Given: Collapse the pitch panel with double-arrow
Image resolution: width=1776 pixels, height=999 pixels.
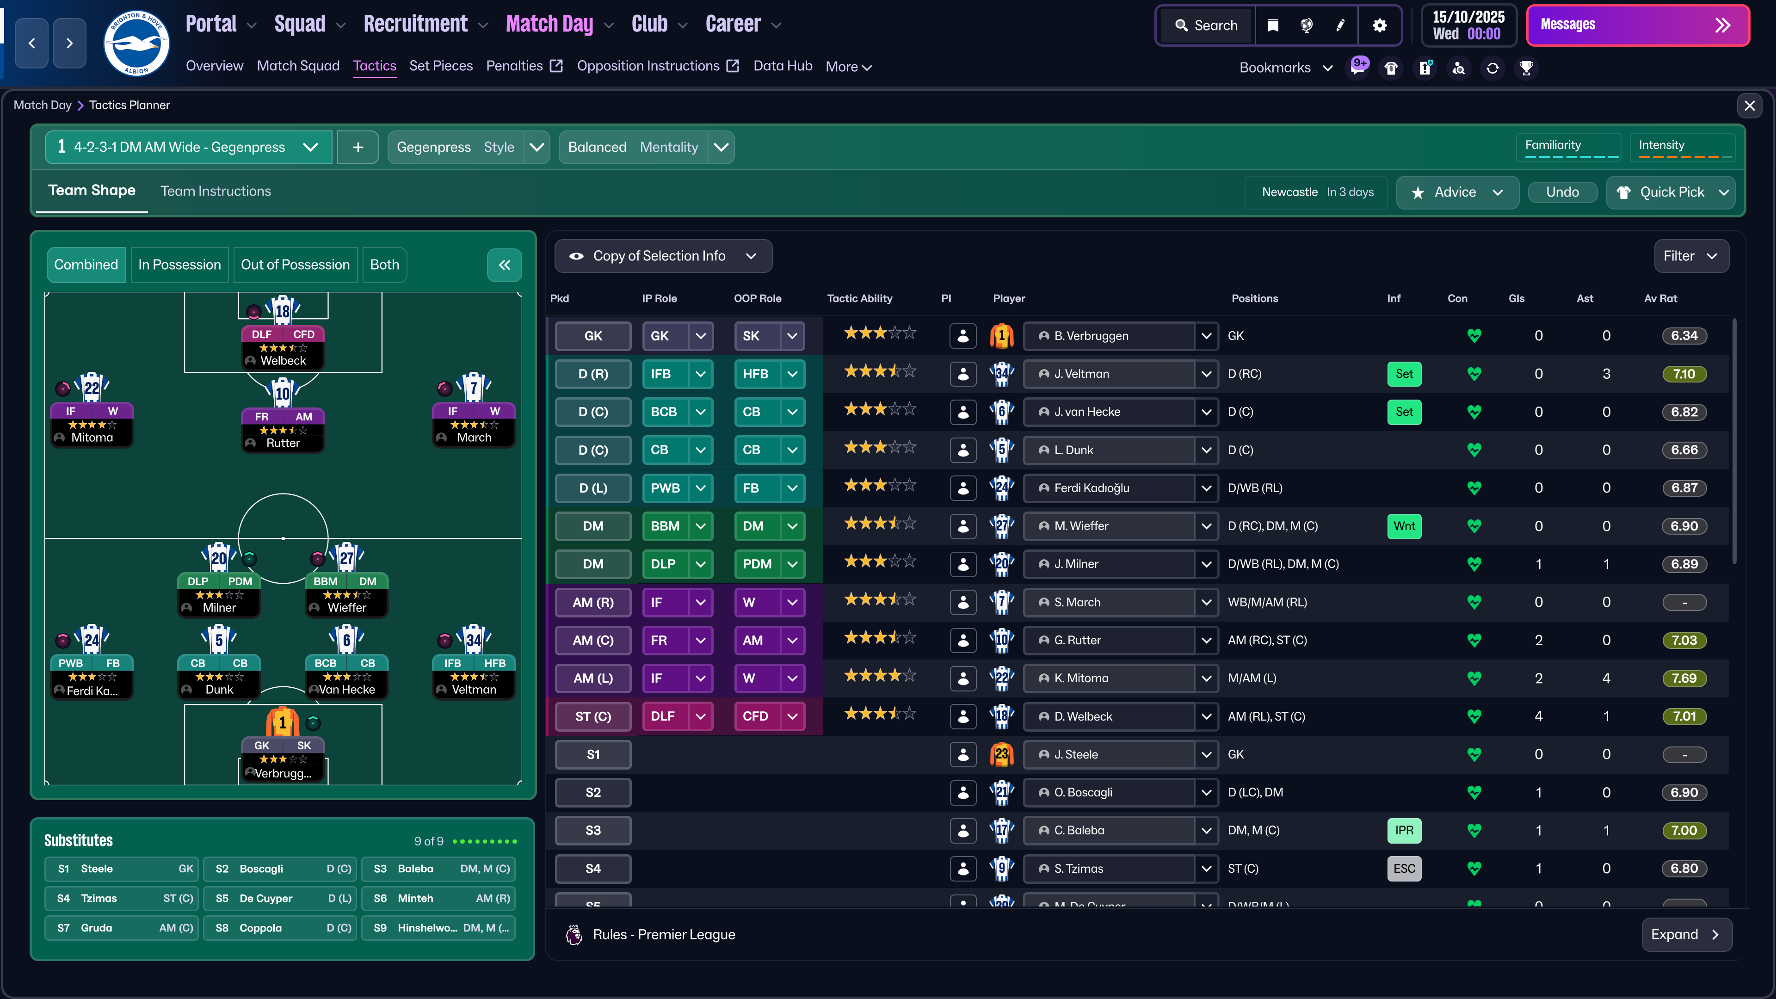Looking at the screenshot, I should 505,265.
